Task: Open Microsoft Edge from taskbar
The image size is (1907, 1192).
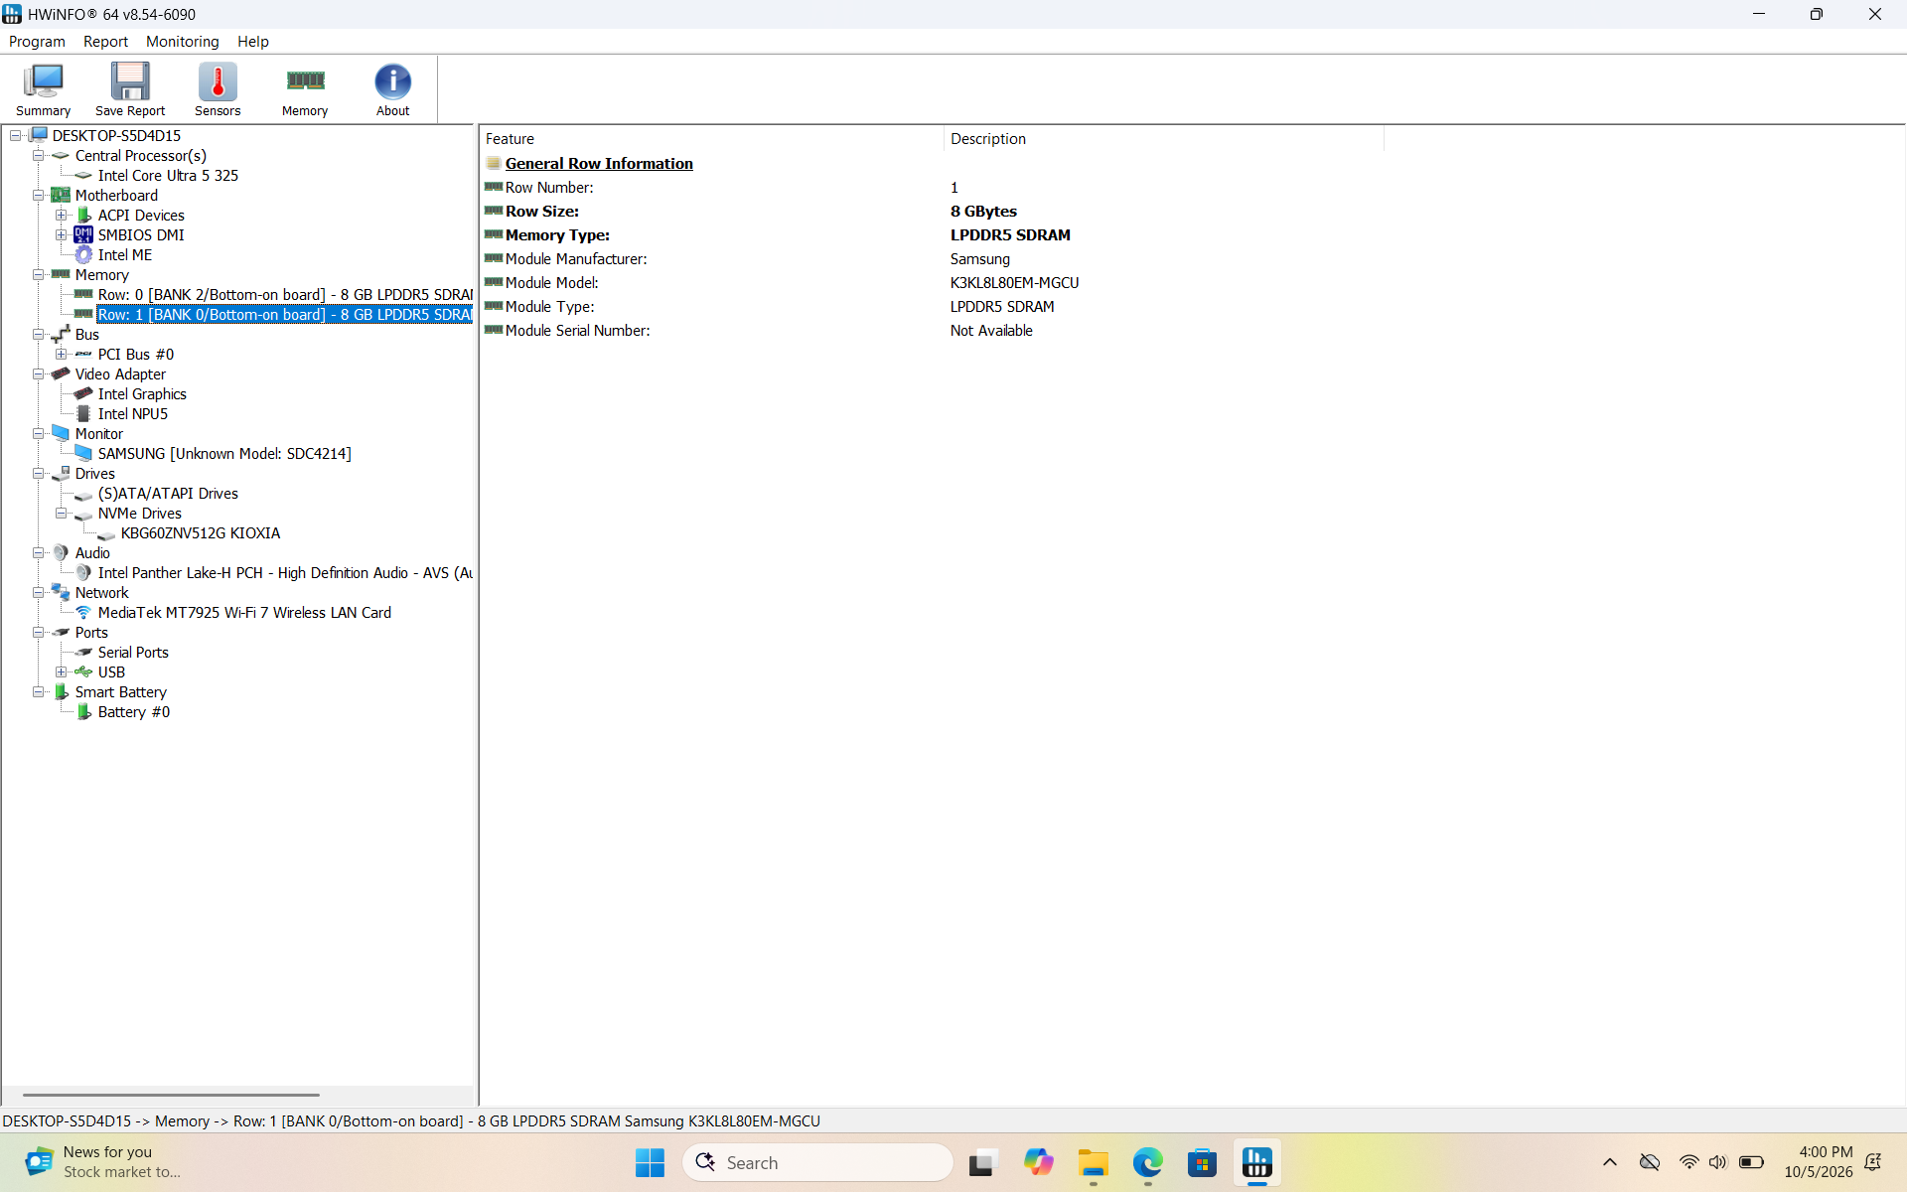Action: [1147, 1162]
